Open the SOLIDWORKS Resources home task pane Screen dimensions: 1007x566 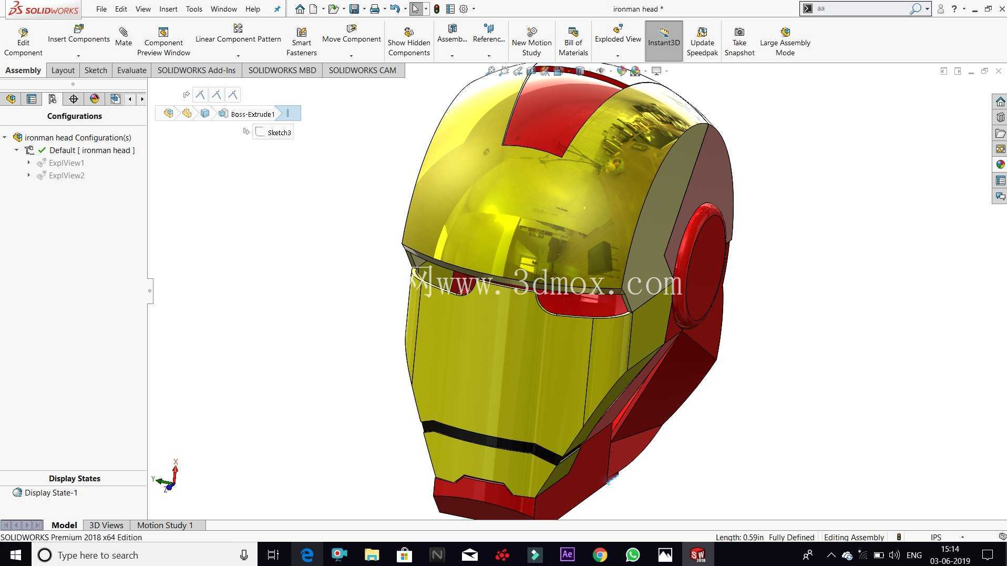tap(1000, 102)
